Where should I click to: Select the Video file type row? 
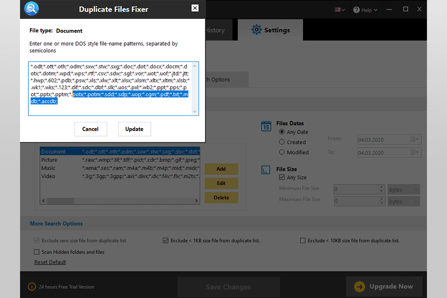tap(120, 176)
